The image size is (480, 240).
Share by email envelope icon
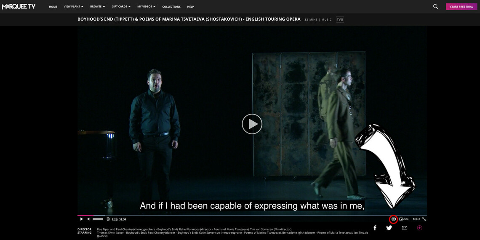pos(405,228)
